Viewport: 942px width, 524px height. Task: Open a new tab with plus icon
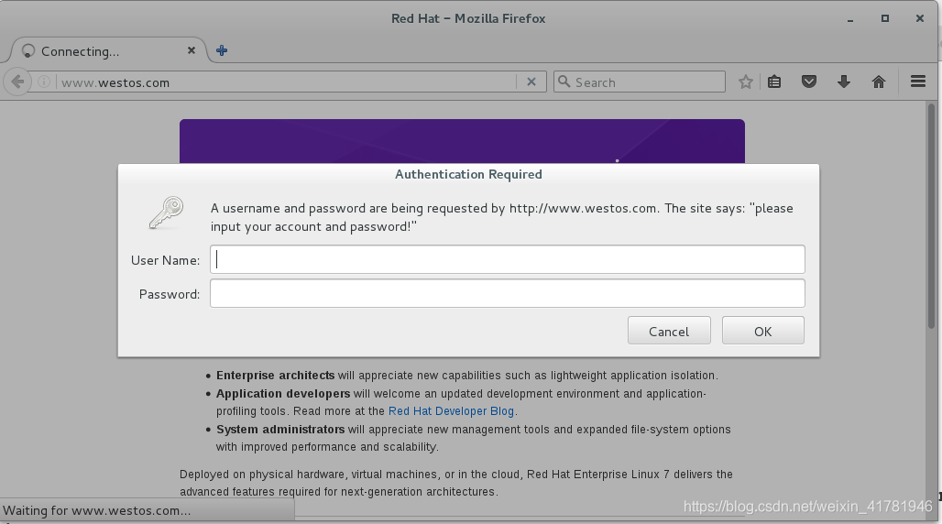coord(222,50)
